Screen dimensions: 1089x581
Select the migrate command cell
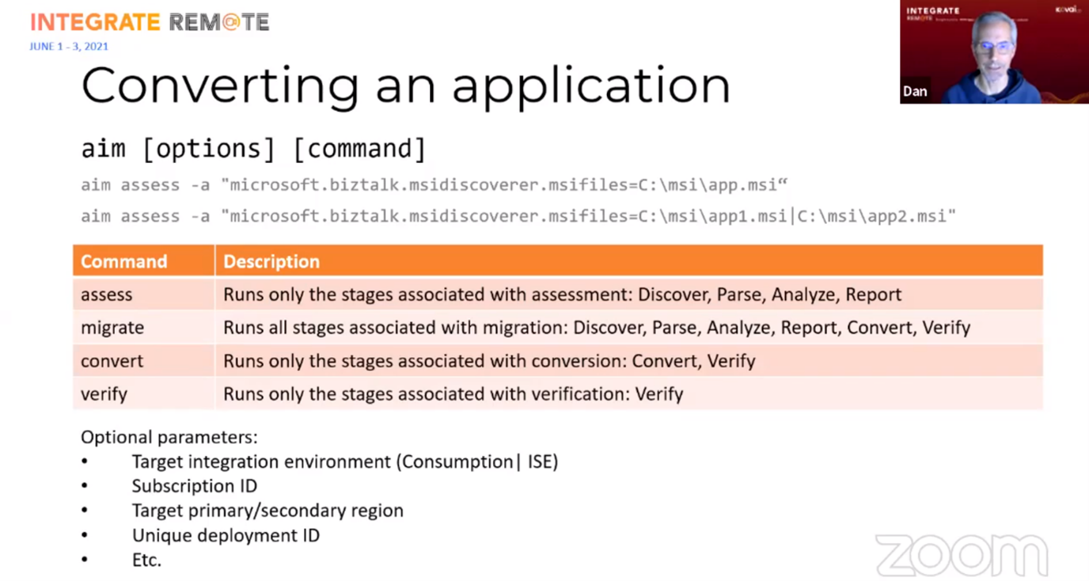[112, 328]
